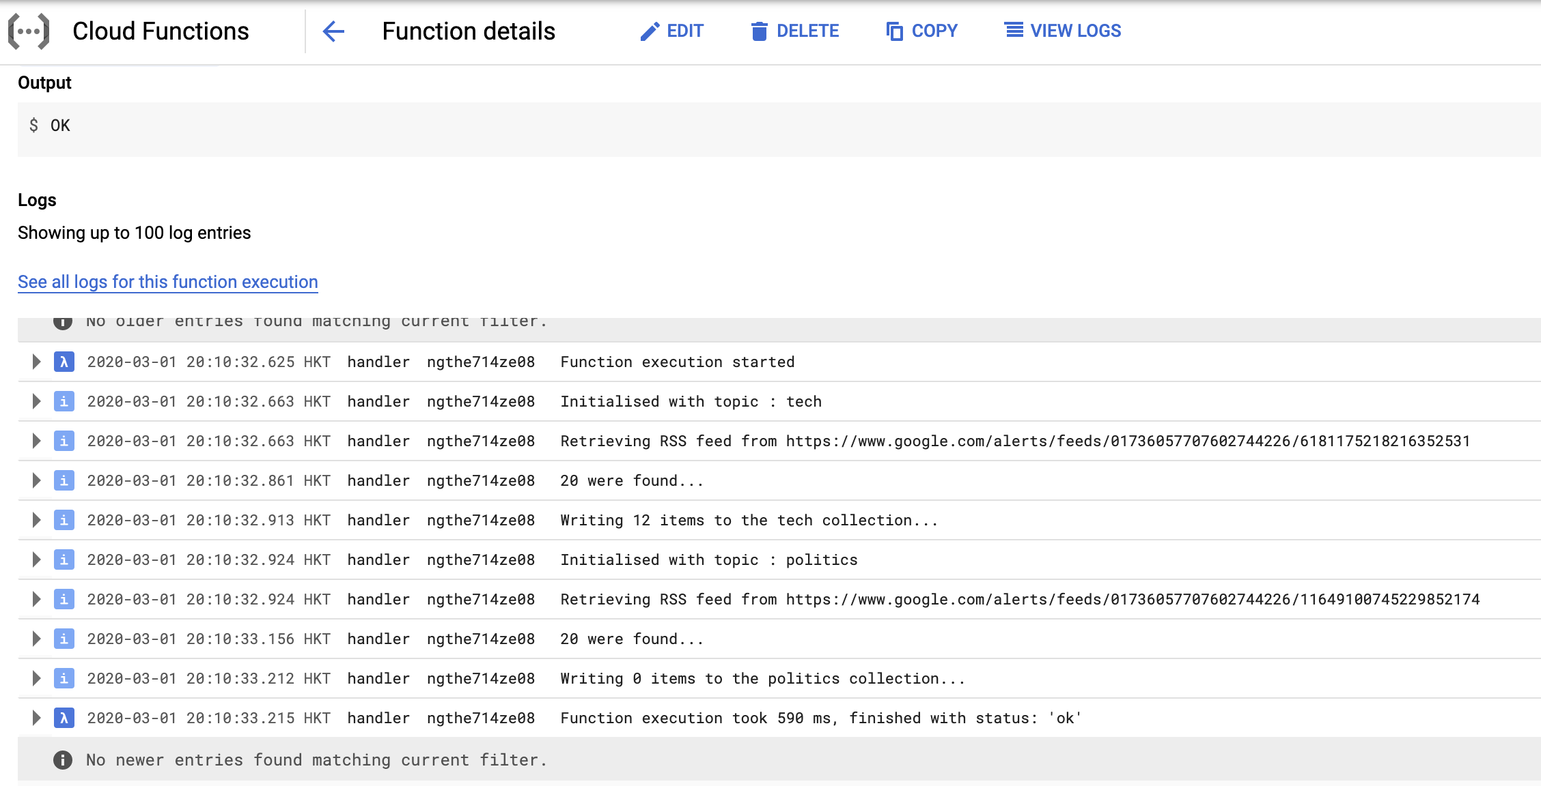Screen dimensions: 1541x786
Task: Expand the 'Initialised with topic : politics' log entry
Action: pyautogui.click(x=36, y=559)
